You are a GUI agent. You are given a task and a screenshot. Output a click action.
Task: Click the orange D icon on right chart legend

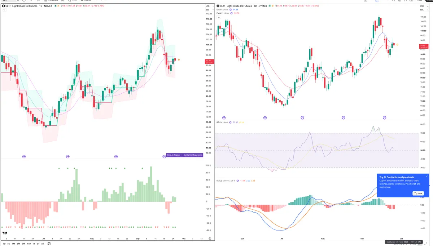click(273, 6)
